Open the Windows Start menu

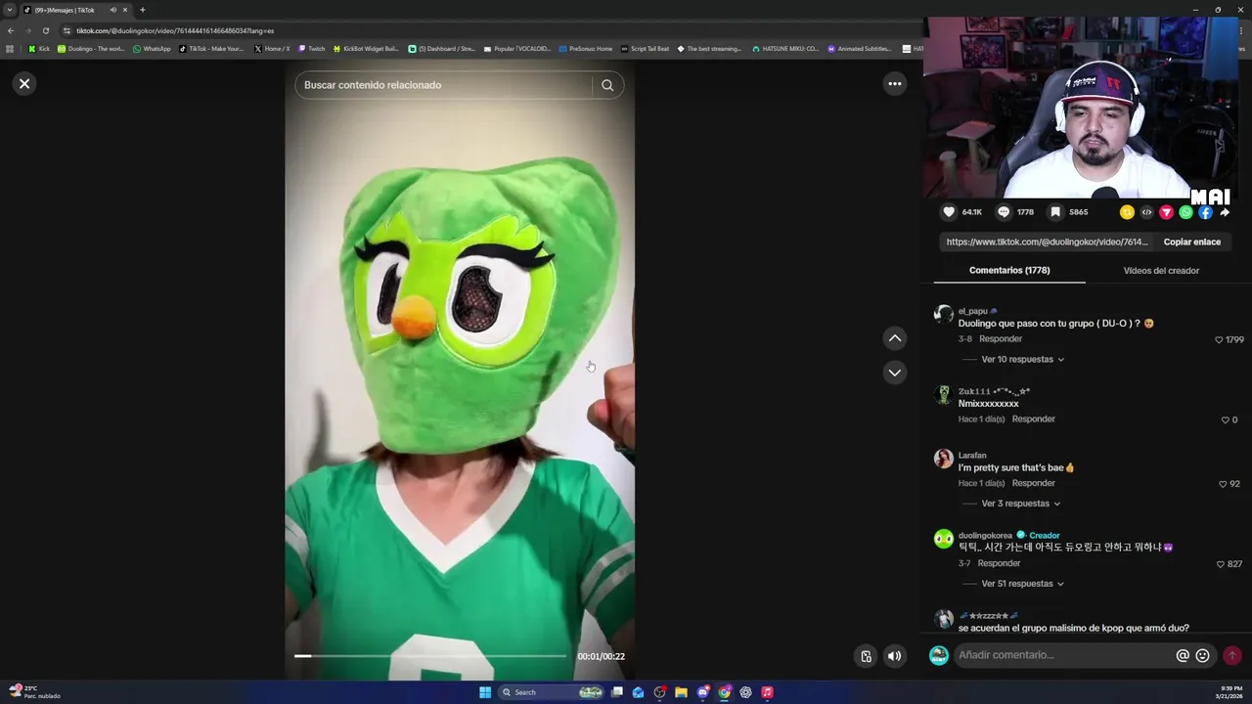coord(485,692)
